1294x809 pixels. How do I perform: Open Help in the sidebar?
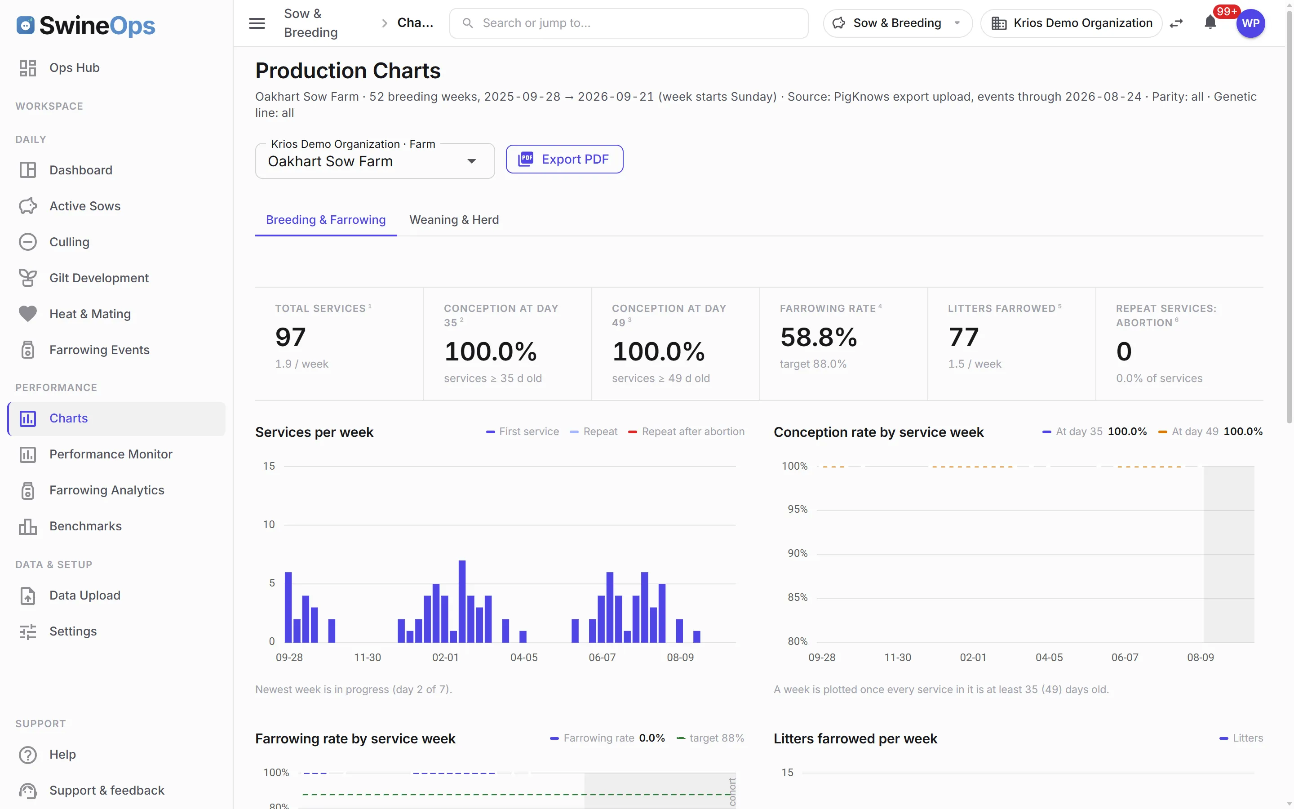pyautogui.click(x=116, y=755)
